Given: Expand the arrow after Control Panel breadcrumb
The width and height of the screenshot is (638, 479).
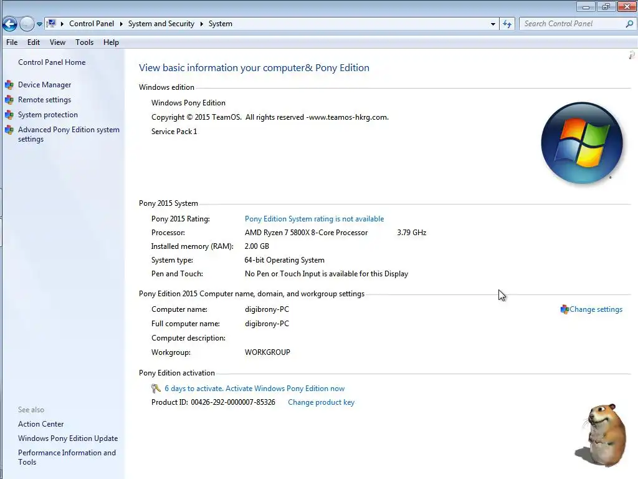Looking at the screenshot, I should tap(121, 24).
